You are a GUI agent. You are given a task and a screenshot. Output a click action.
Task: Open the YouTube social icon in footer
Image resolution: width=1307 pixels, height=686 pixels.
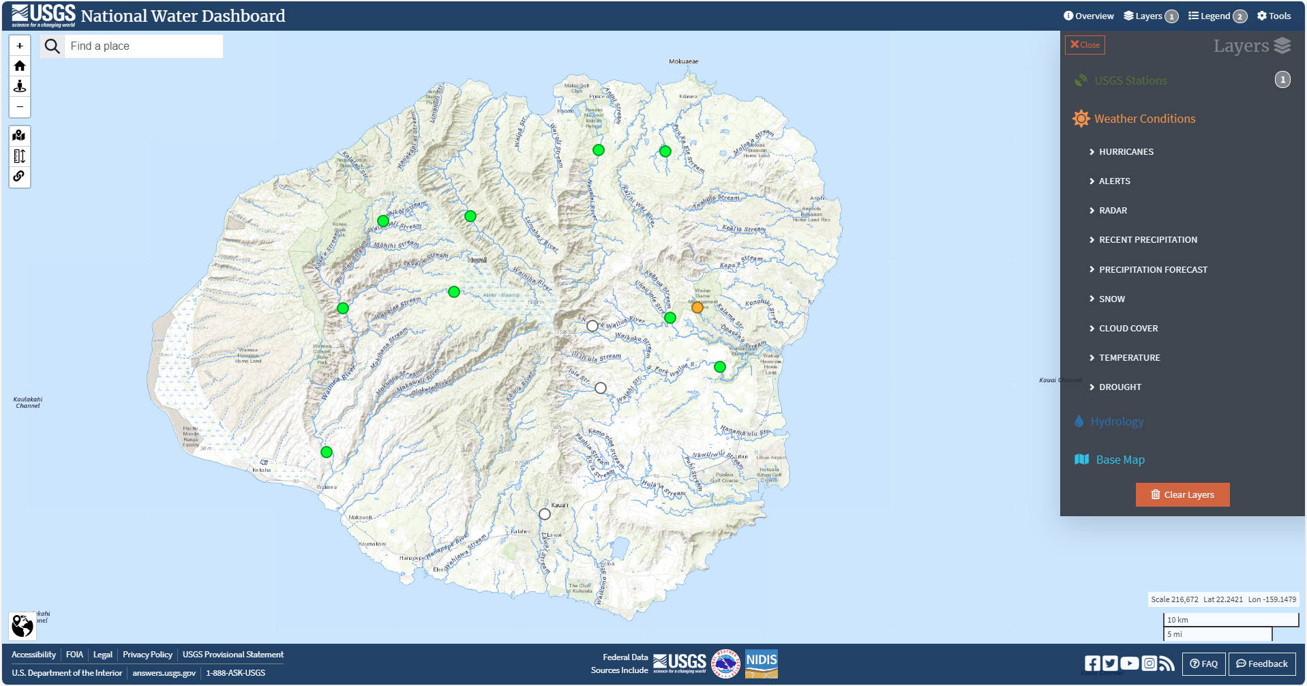[x=1129, y=663]
